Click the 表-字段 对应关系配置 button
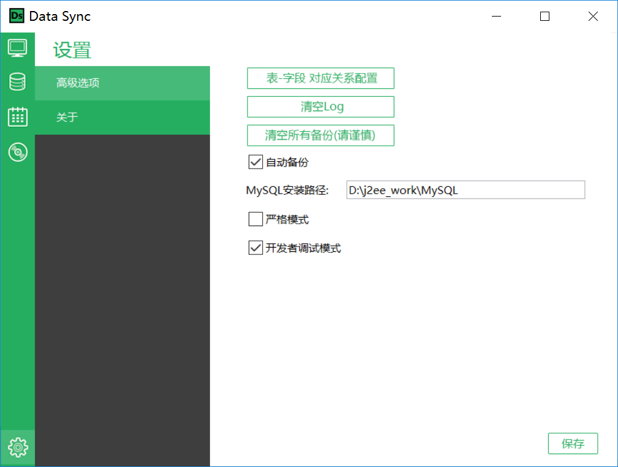618x467 pixels. coord(320,78)
